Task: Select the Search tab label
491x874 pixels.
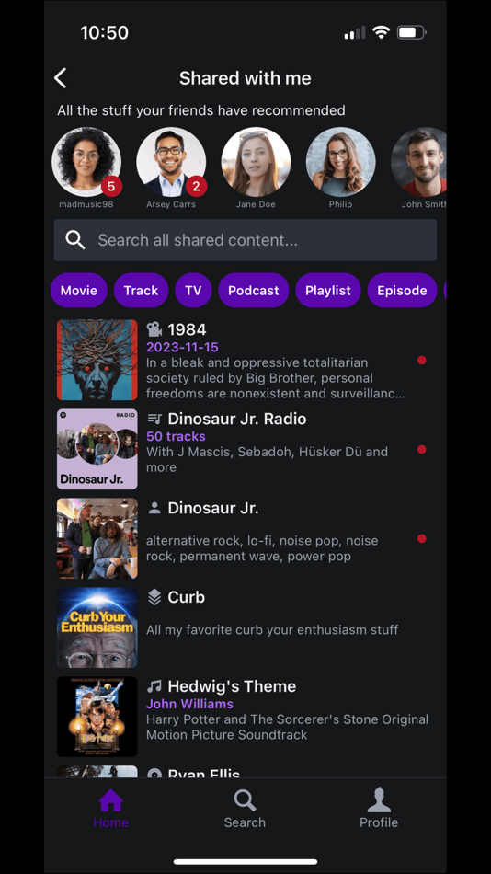Action: coord(245,822)
